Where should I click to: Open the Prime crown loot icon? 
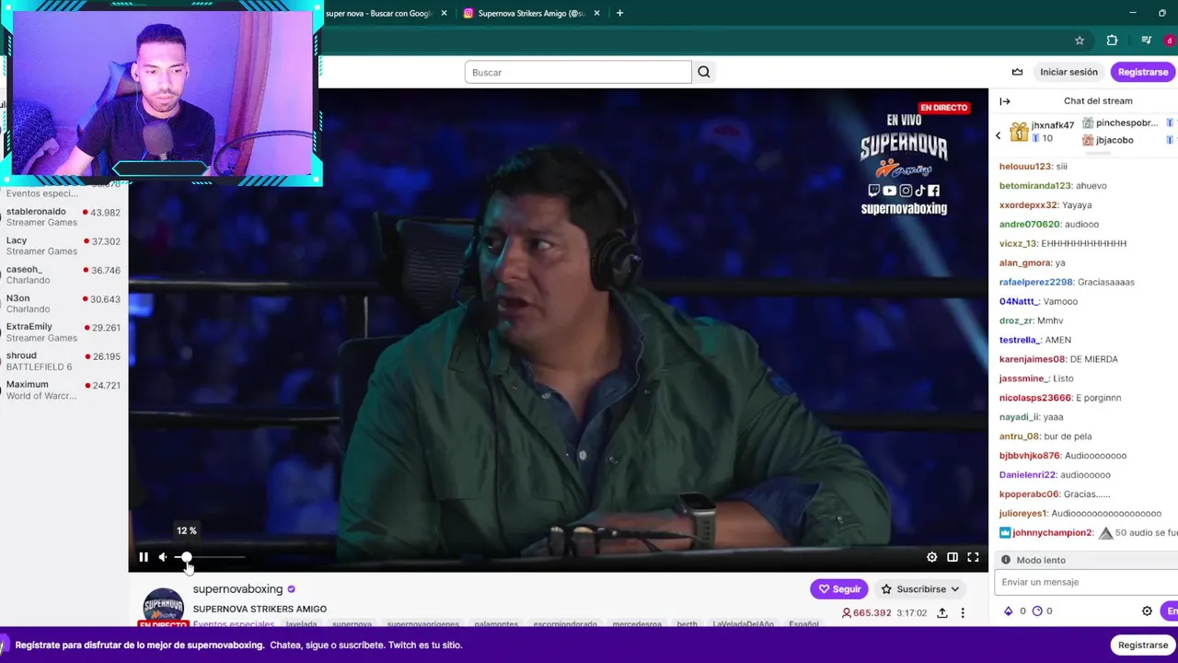pos(1017,72)
